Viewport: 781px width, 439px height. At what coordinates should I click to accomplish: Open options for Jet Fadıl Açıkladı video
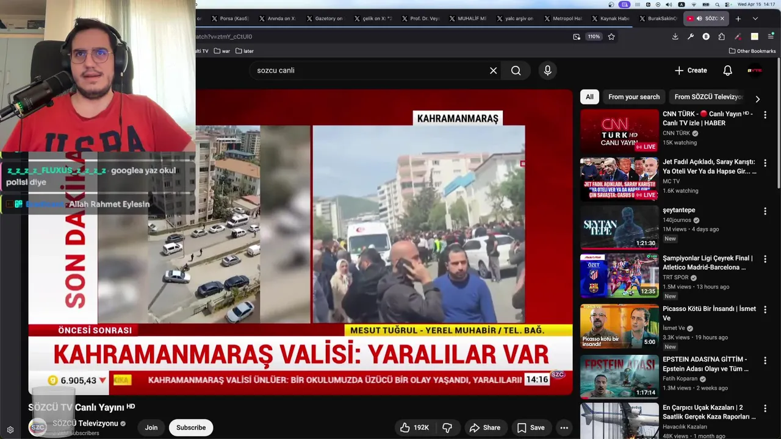[x=765, y=163]
